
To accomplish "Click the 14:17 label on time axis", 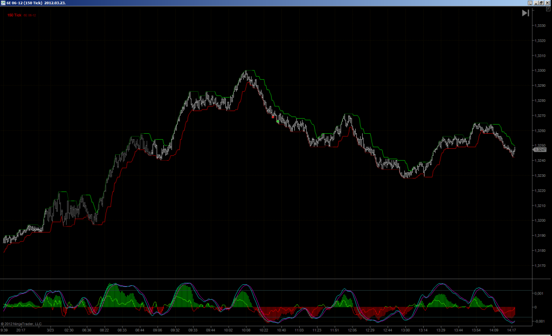I will pyautogui.click(x=512, y=331).
